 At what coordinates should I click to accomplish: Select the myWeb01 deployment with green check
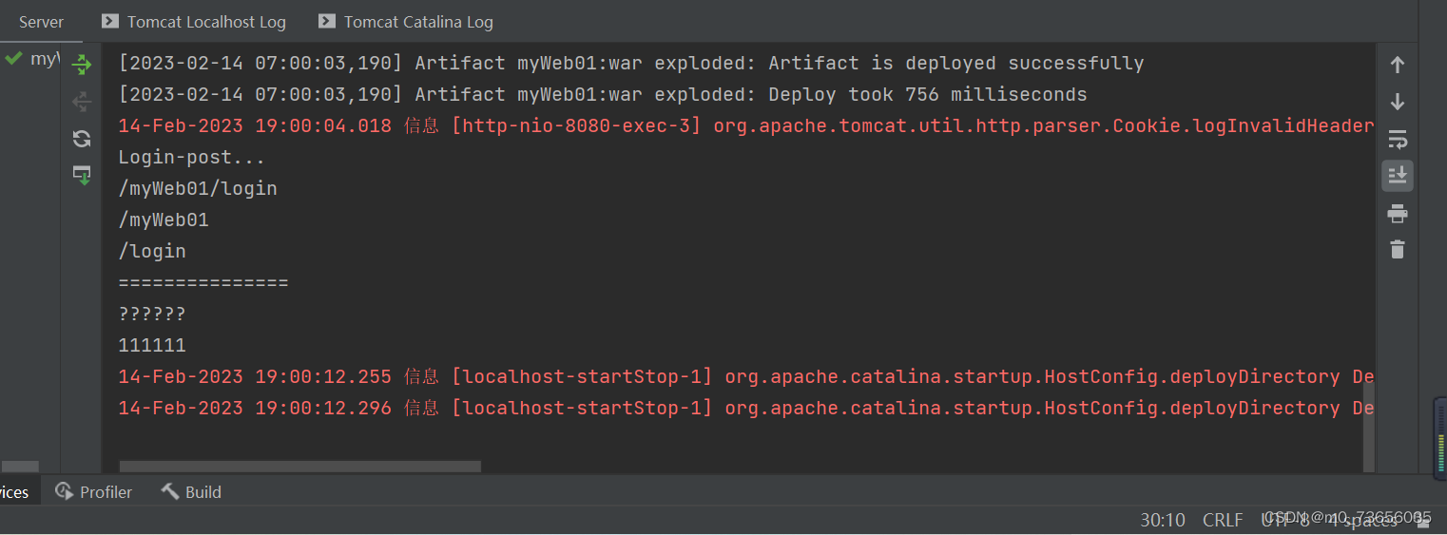pos(31,59)
